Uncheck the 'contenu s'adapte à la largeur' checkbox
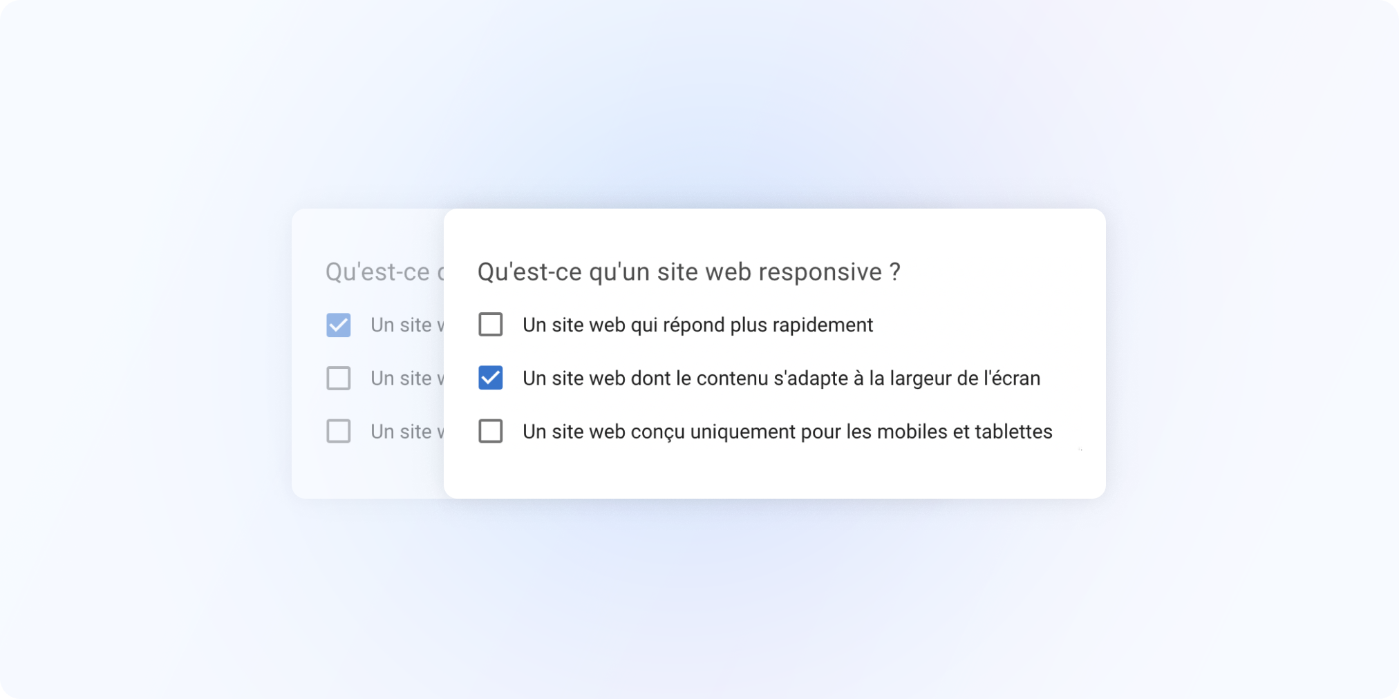1399x699 pixels. pos(491,378)
